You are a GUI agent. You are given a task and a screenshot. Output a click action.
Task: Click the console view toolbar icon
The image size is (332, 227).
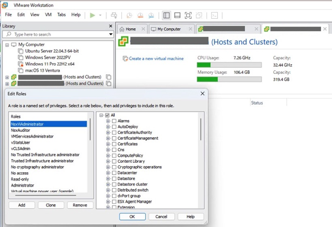click(214, 16)
